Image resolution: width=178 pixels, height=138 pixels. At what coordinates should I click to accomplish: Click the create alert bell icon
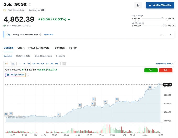click(138, 5)
